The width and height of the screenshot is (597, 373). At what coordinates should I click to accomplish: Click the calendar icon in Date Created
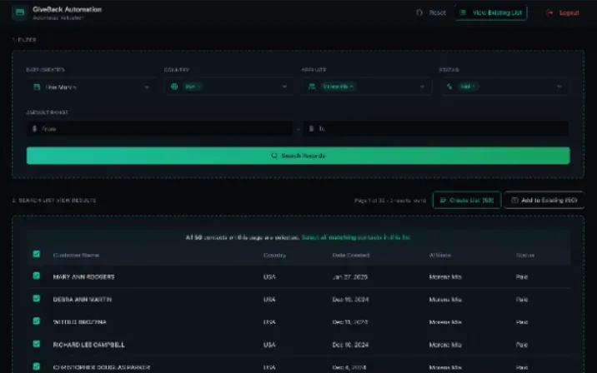[37, 87]
